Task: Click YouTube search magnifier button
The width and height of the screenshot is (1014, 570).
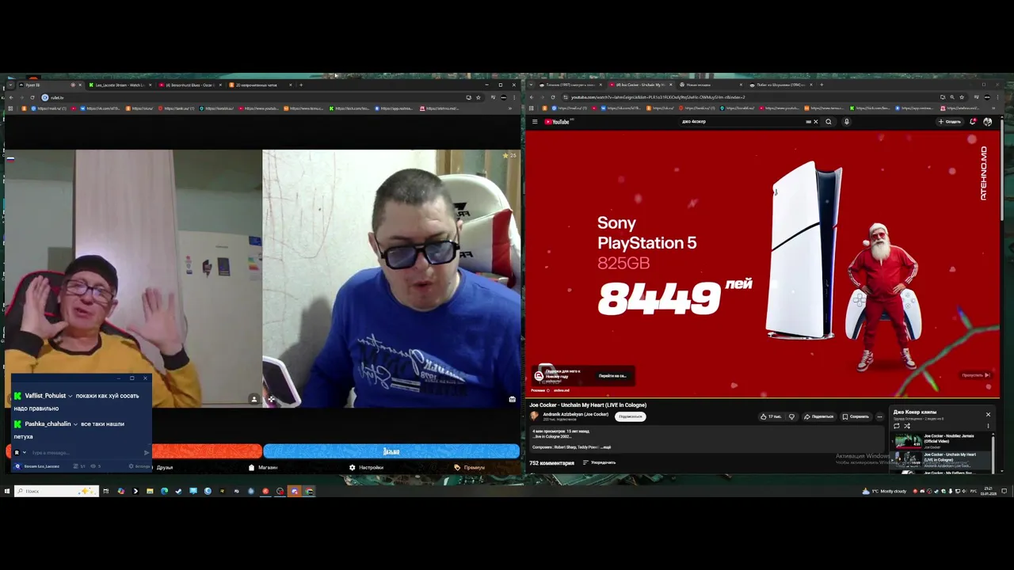Action: coord(829,122)
